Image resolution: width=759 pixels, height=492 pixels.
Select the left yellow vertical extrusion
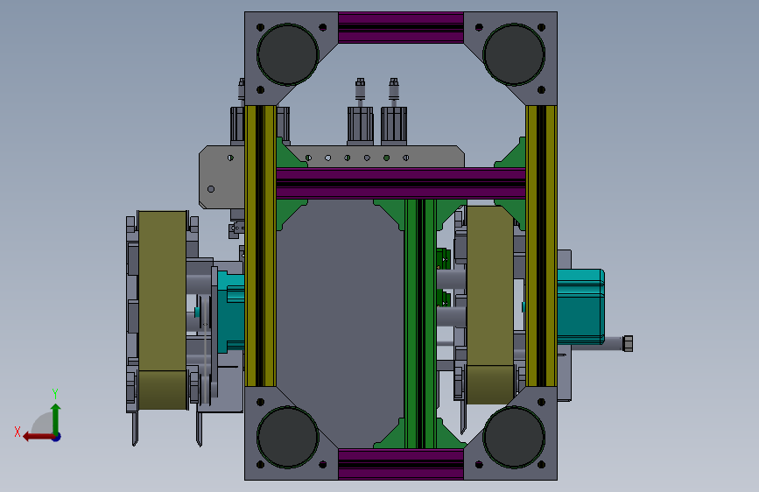(x=260, y=246)
